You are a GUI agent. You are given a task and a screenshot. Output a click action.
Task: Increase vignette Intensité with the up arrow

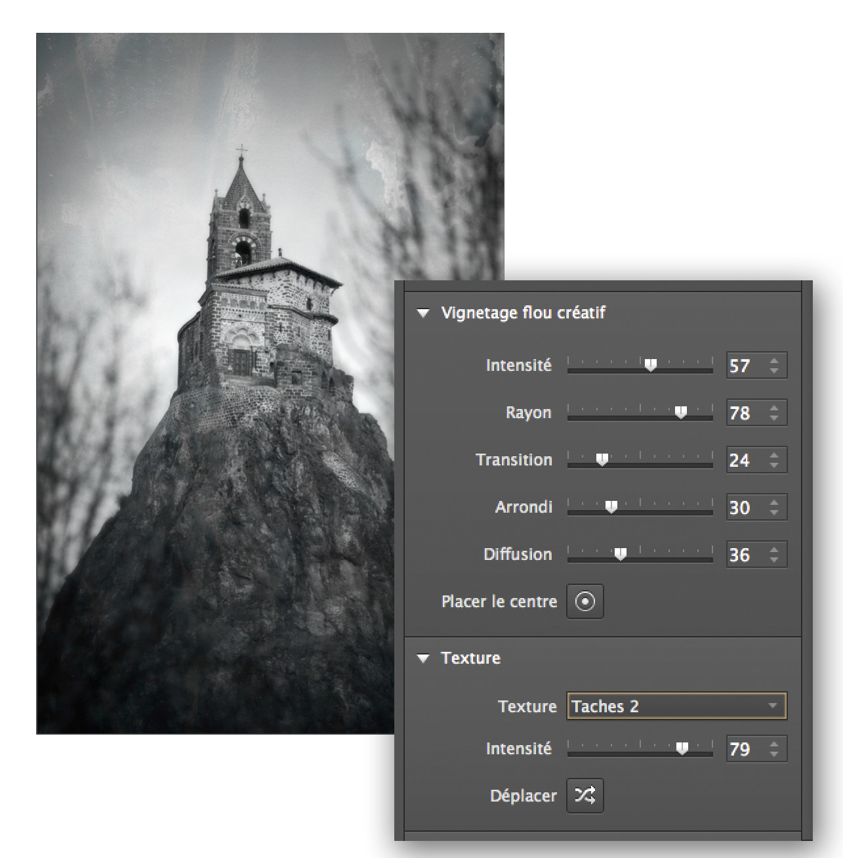[775, 360]
